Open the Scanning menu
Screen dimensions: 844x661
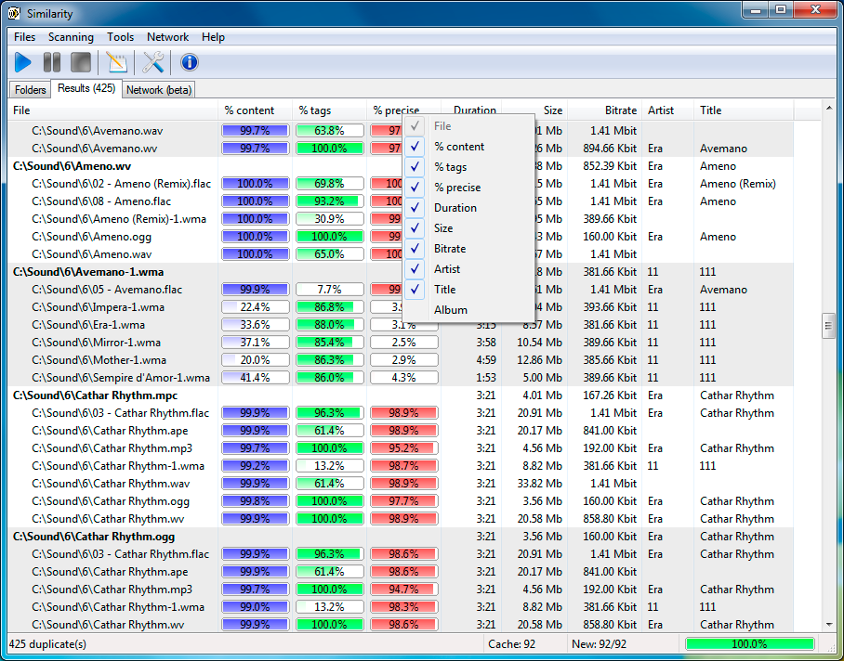click(x=71, y=37)
